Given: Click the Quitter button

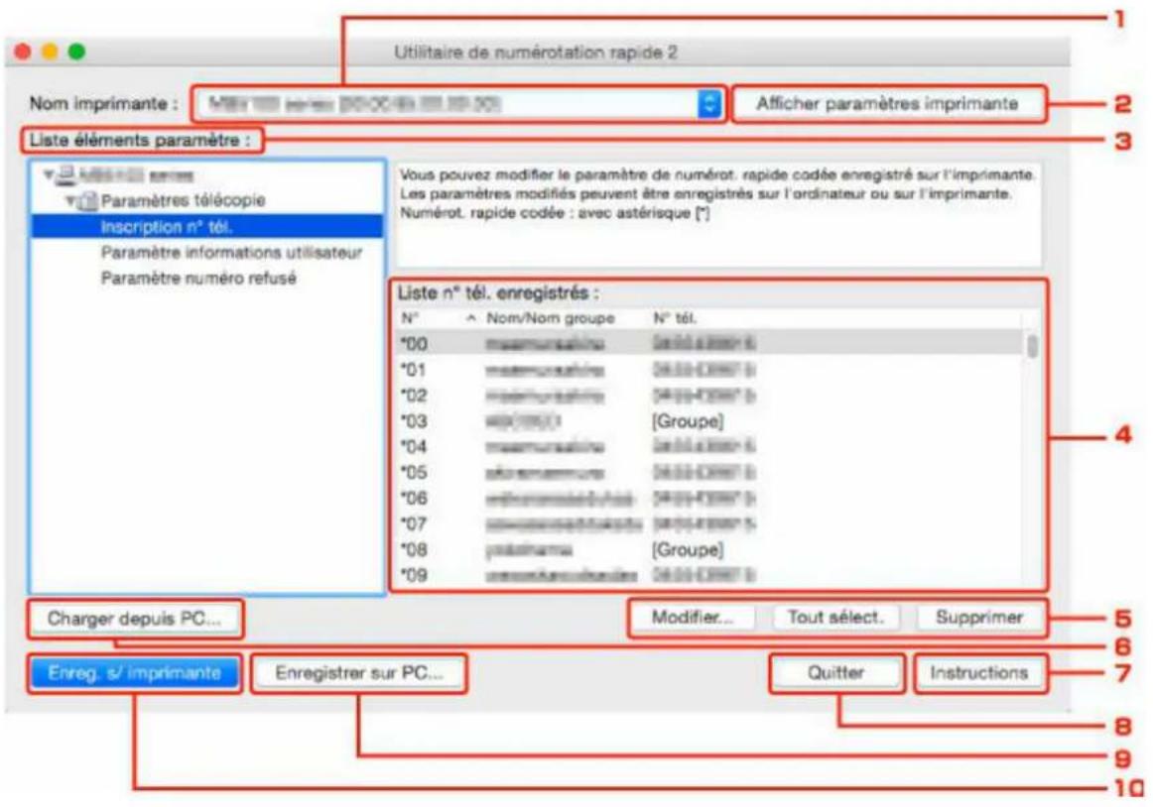Looking at the screenshot, I should pyautogui.click(x=836, y=673).
